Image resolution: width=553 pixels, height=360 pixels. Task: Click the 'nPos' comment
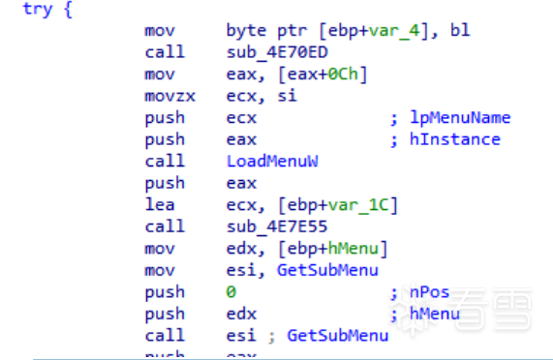[430, 292]
